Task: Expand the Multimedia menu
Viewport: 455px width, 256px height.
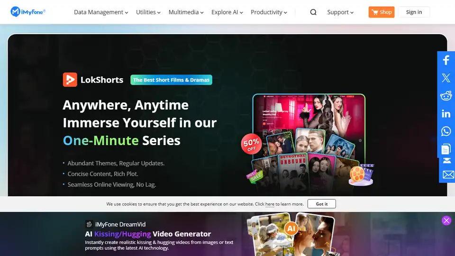Action: [x=186, y=12]
